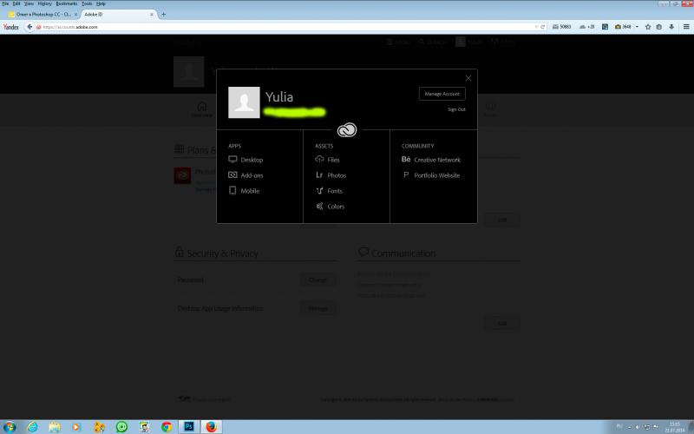
Task: Click the Add-ons link text
Action: (x=252, y=175)
